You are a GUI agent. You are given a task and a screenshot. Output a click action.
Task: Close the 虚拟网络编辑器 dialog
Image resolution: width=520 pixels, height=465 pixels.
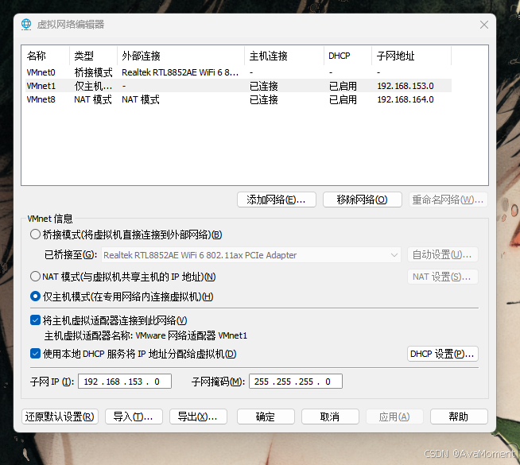(x=484, y=25)
